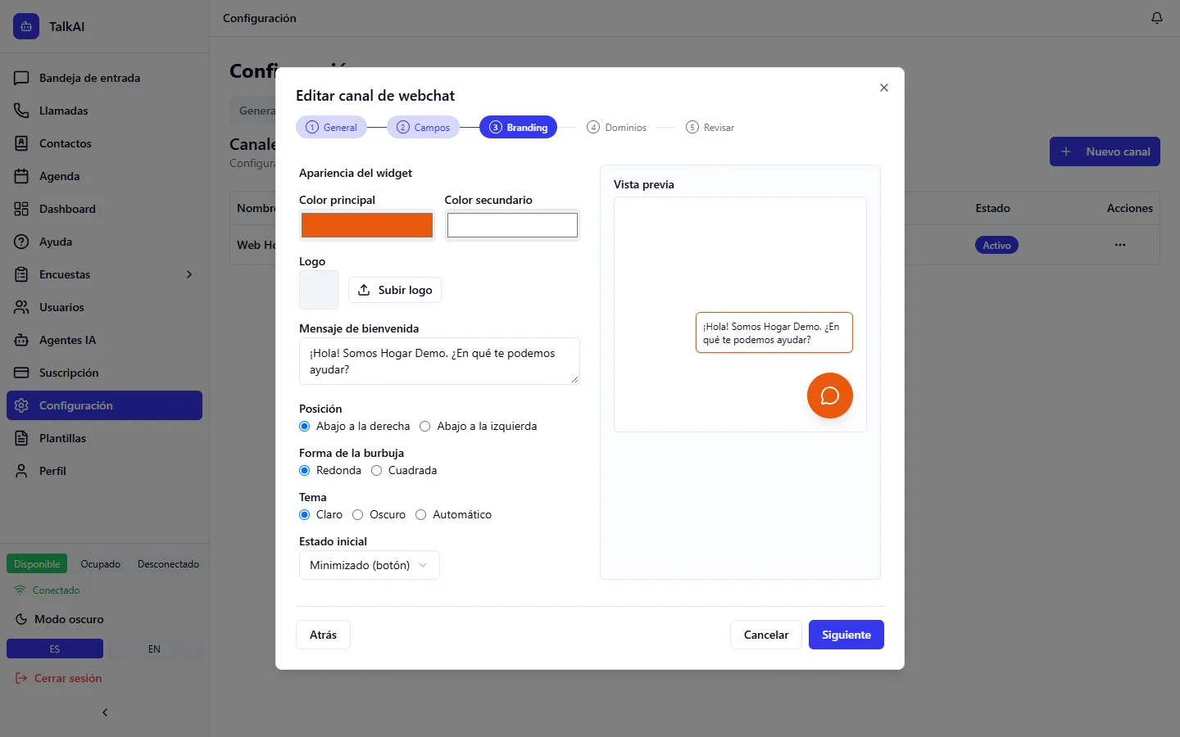Viewport: 1180px width, 737px height.
Task: Go to the General step
Action: [332, 127]
